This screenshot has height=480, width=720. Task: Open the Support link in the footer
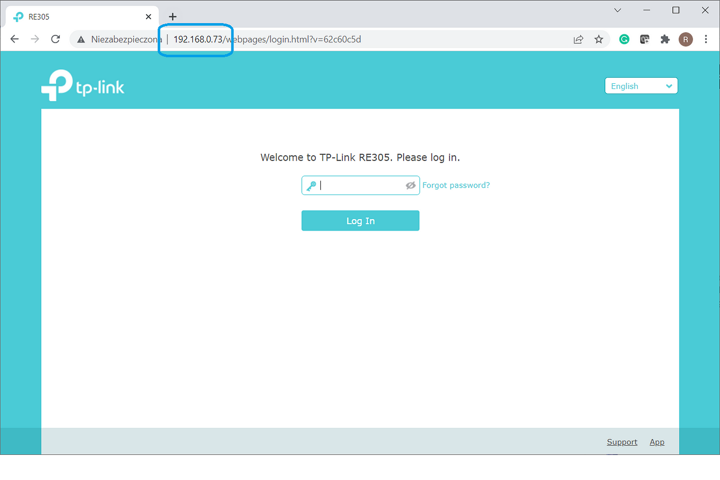point(622,442)
